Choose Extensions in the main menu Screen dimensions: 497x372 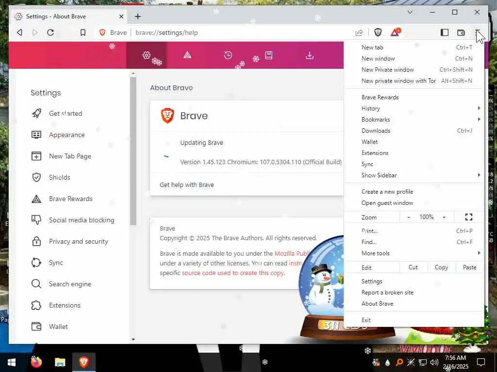(414, 153)
